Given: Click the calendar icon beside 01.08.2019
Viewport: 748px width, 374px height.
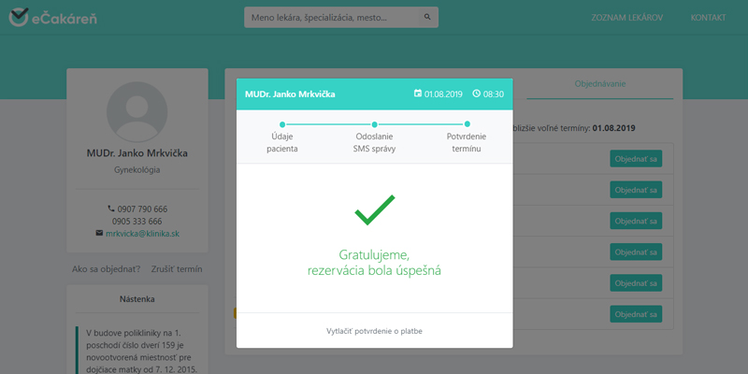Looking at the screenshot, I should (x=417, y=94).
